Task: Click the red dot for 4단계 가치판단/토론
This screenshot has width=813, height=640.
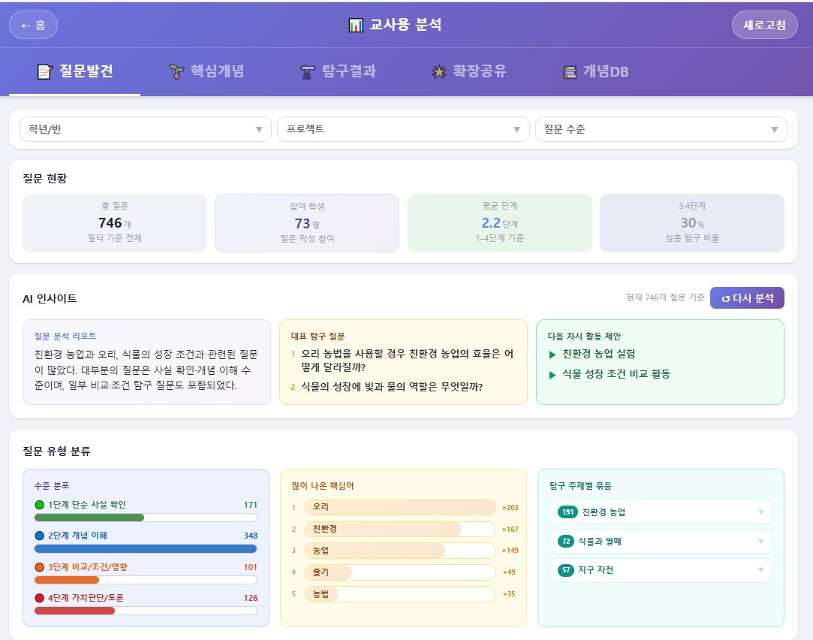Action: click(x=39, y=598)
